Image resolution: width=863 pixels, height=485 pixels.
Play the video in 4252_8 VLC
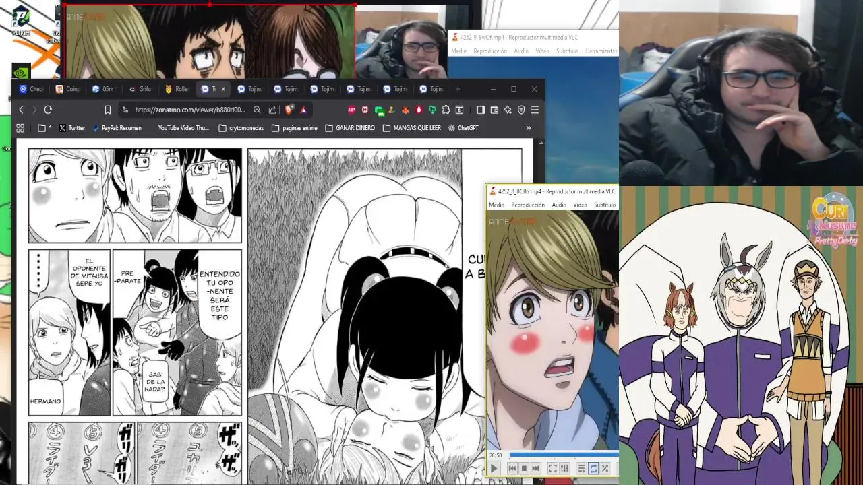pyautogui.click(x=494, y=468)
